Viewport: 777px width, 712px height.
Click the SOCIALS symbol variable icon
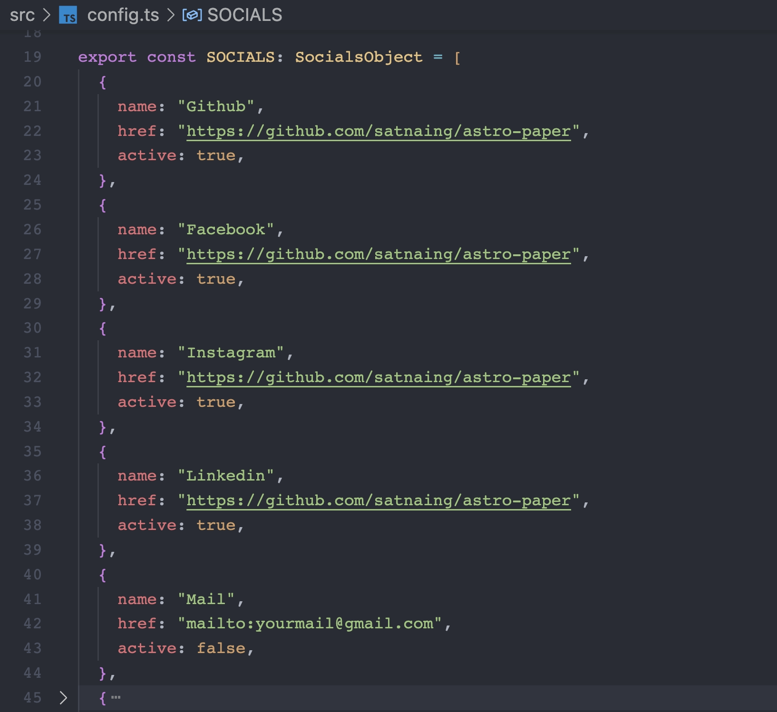click(x=192, y=15)
